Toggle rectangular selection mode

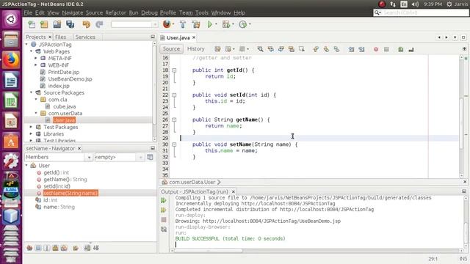[x=302, y=49]
